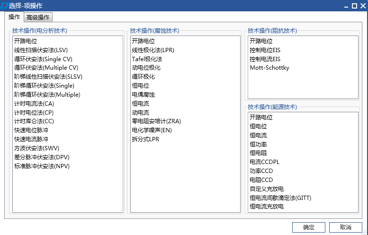Choose 循环伏安法(Single CV)
Image resolution: width=368 pixels, height=235 pixels.
43,59
